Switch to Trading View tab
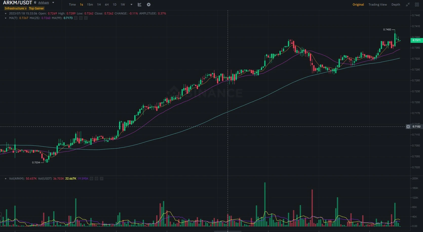 pyautogui.click(x=378, y=5)
